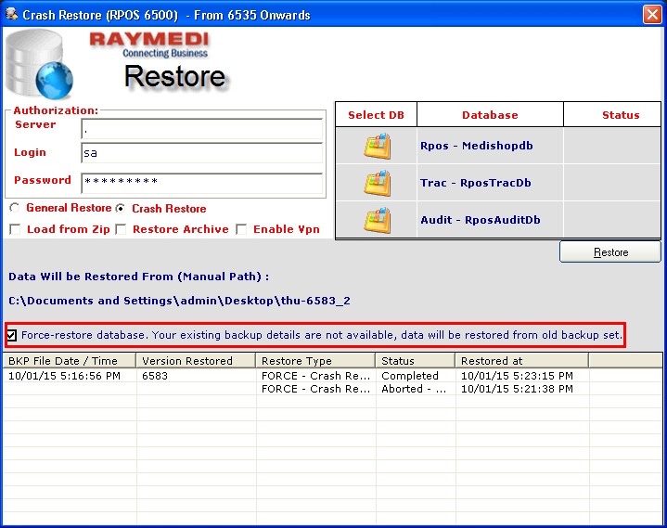Focus the Password input field
The width and height of the screenshot is (667, 528).
pos(201,184)
